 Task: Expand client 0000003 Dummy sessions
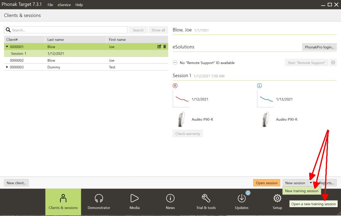[7, 67]
